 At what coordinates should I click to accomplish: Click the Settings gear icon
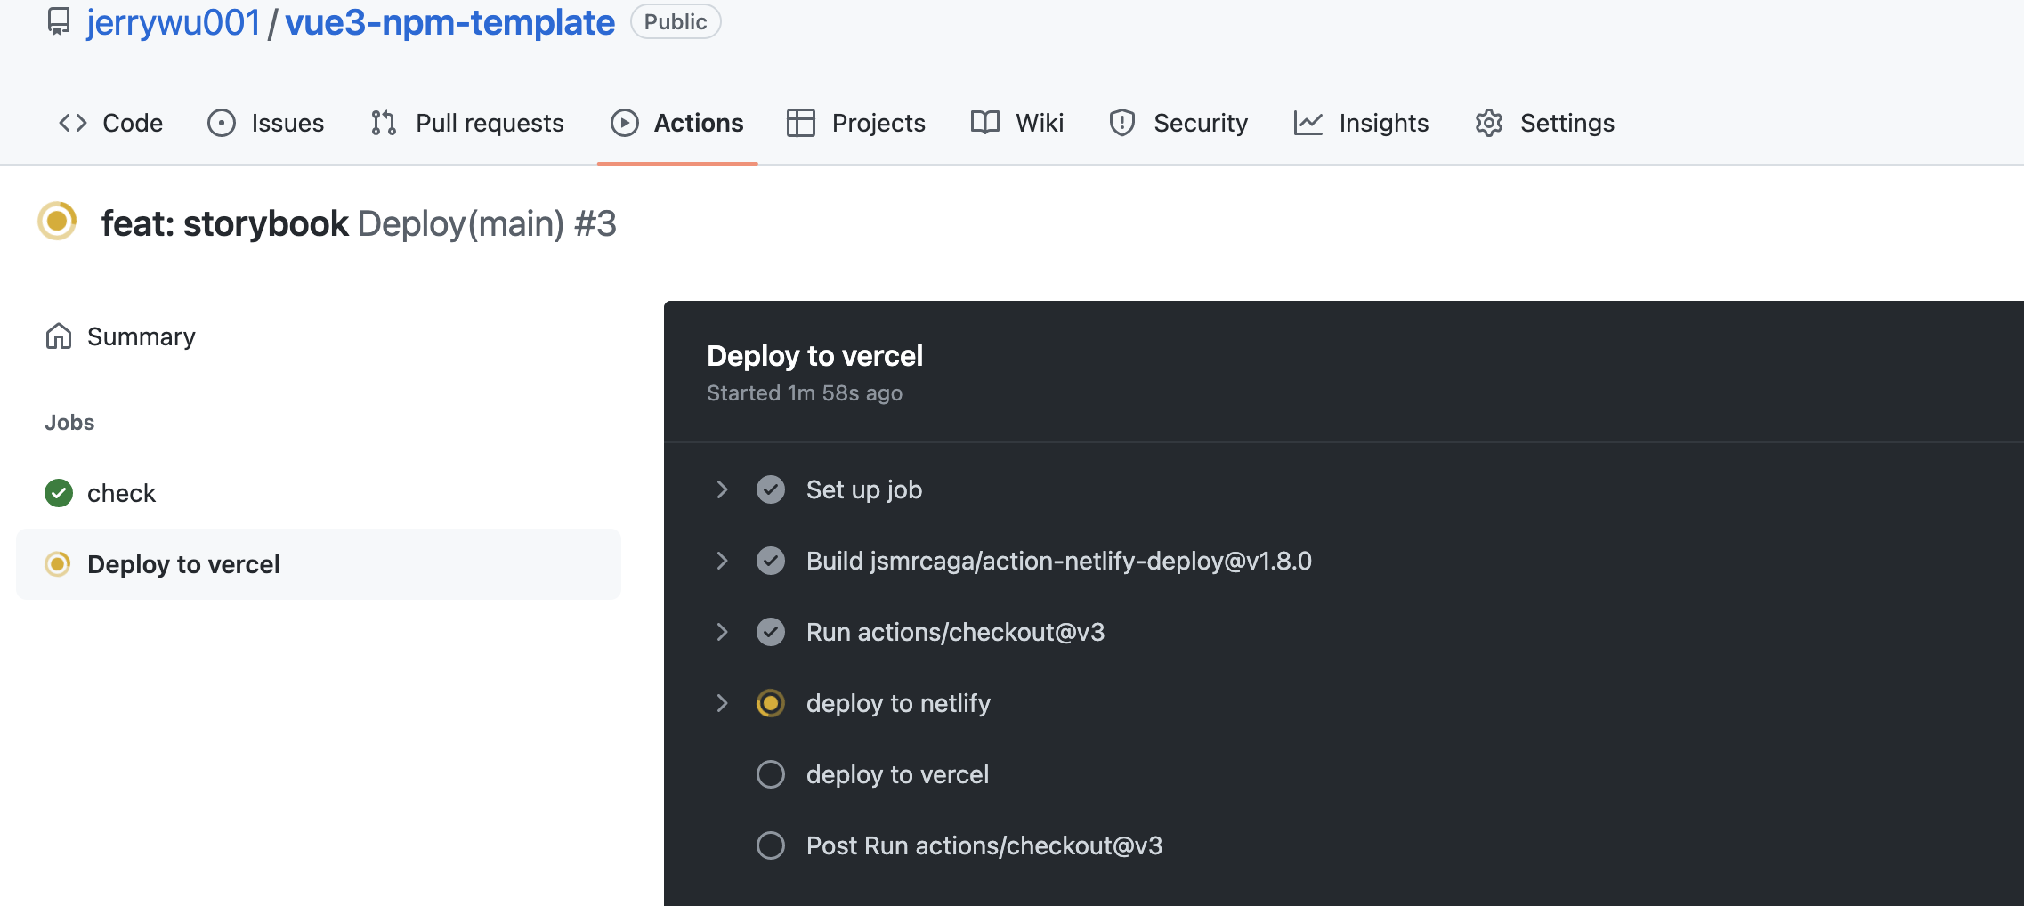1489,123
